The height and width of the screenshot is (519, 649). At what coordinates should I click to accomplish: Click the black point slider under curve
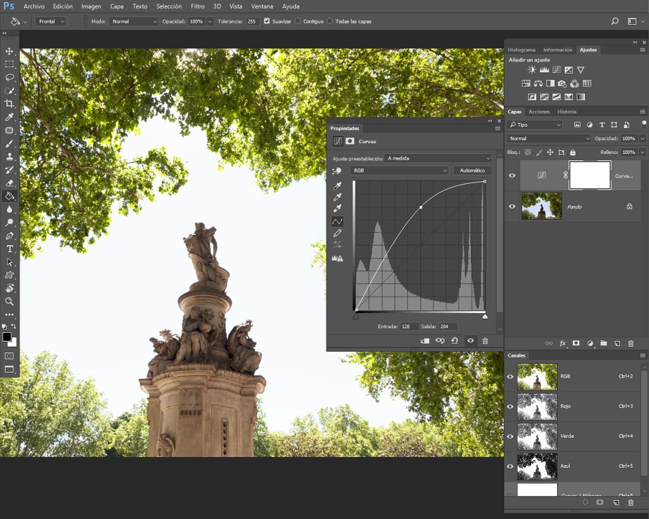coord(356,317)
